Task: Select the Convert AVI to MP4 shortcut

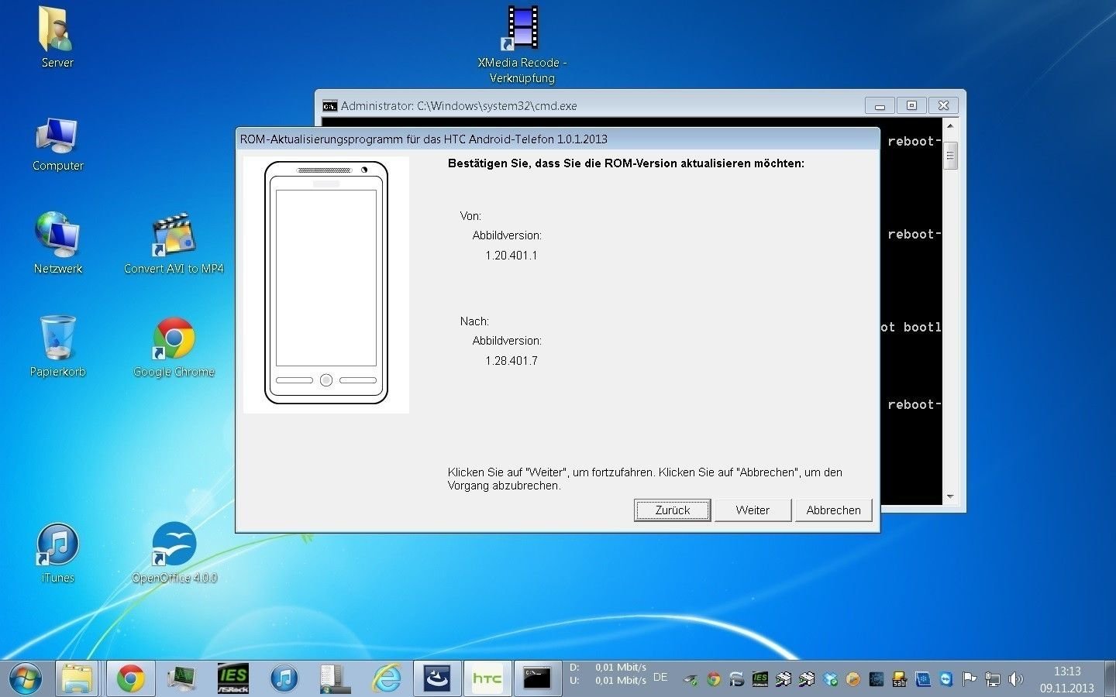Action: pos(174,243)
